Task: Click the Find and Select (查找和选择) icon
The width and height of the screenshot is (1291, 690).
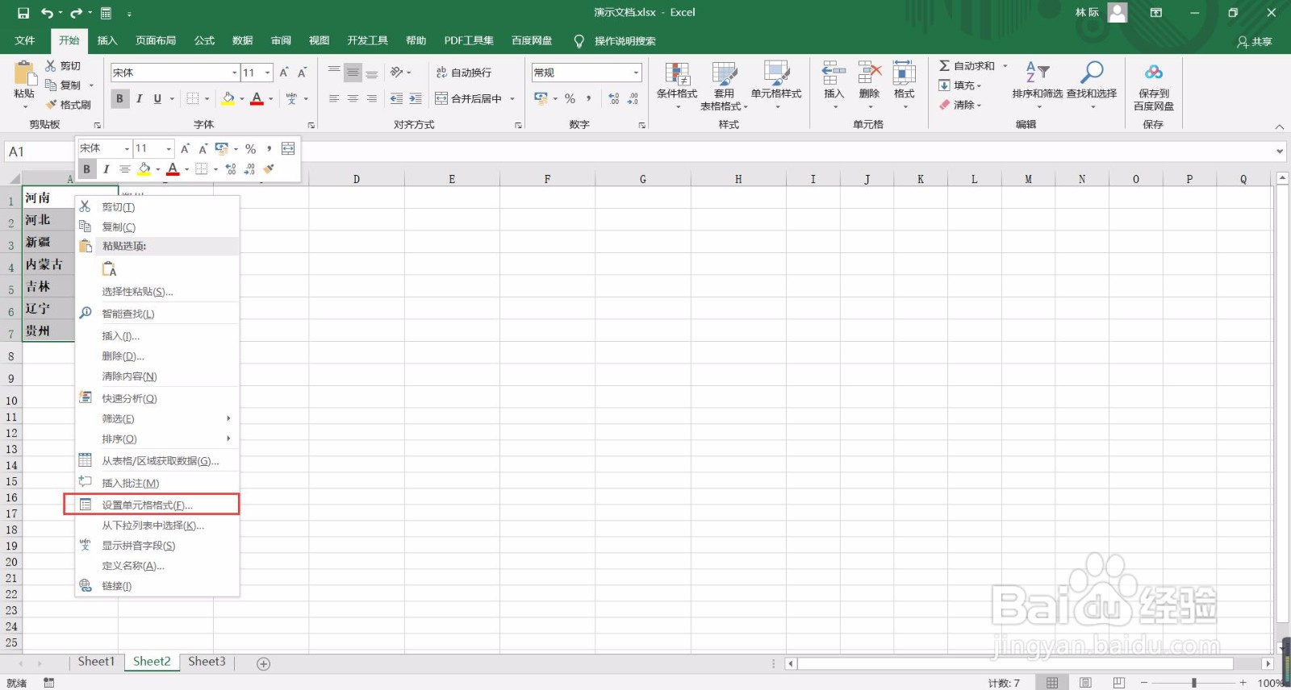Action: tap(1091, 73)
